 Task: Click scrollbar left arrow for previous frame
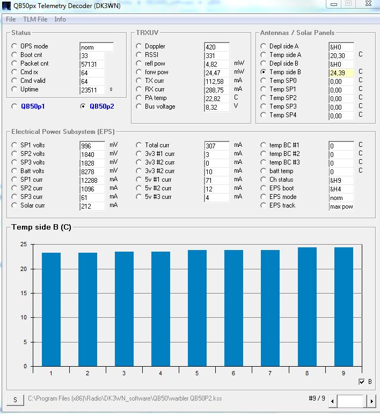pos(333,401)
